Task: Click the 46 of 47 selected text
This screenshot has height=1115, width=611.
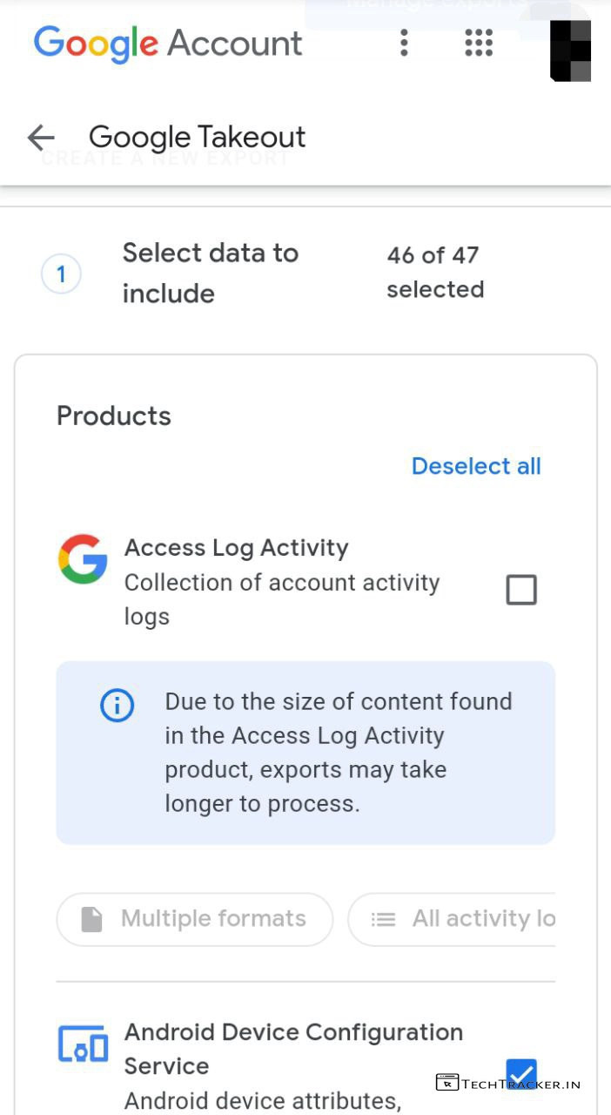Action: click(434, 272)
